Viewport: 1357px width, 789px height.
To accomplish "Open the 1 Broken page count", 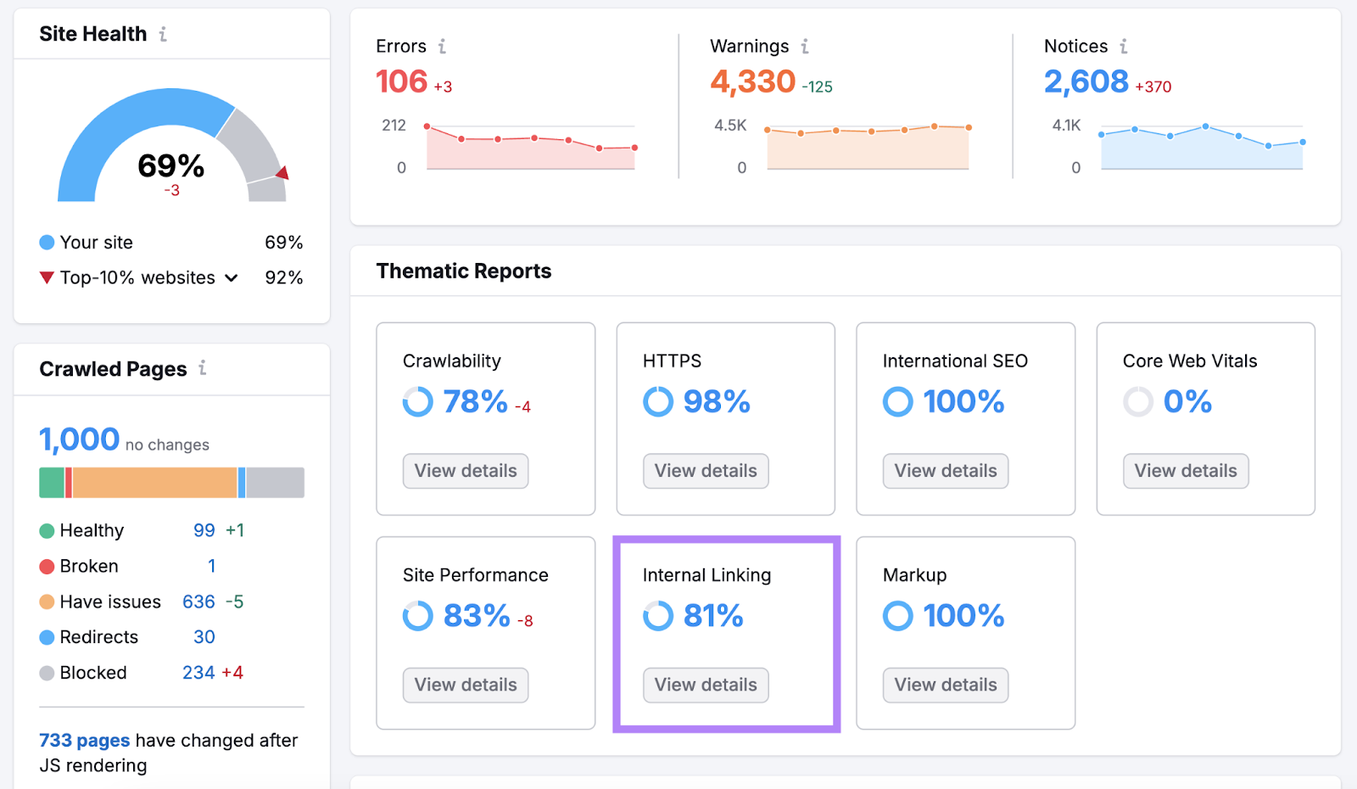I will click(x=211, y=567).
